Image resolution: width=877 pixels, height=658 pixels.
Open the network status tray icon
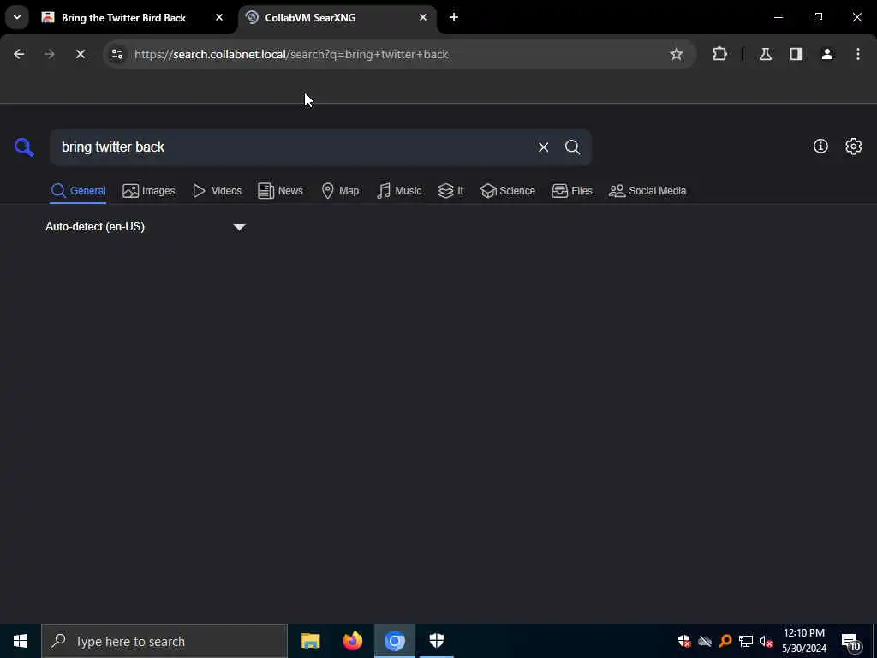click(x=746, y=641)
